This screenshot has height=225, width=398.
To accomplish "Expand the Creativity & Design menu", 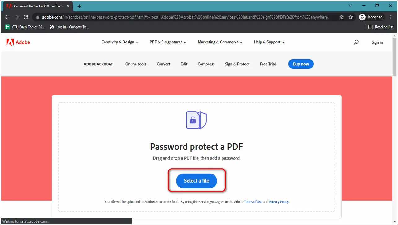I will (x=120, y=42).
